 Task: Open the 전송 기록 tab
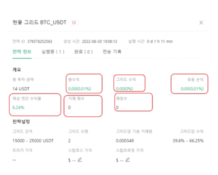[x=112, y=52]
